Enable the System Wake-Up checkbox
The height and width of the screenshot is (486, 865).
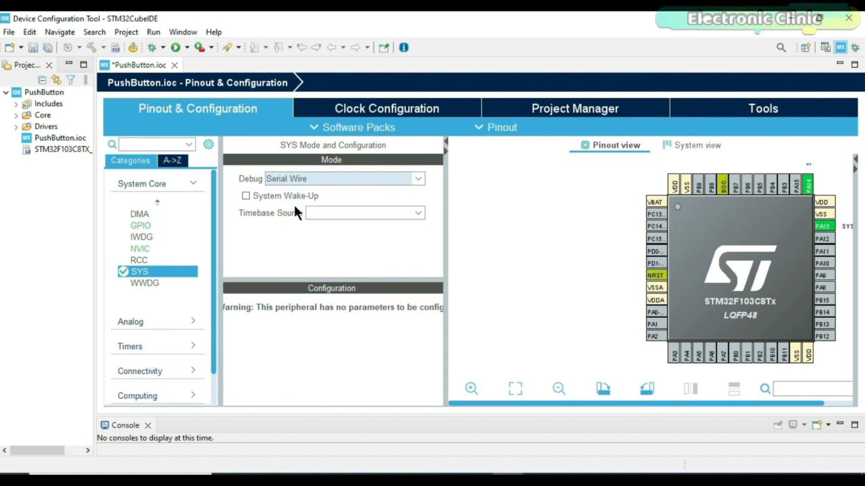(x=246, y=196)
